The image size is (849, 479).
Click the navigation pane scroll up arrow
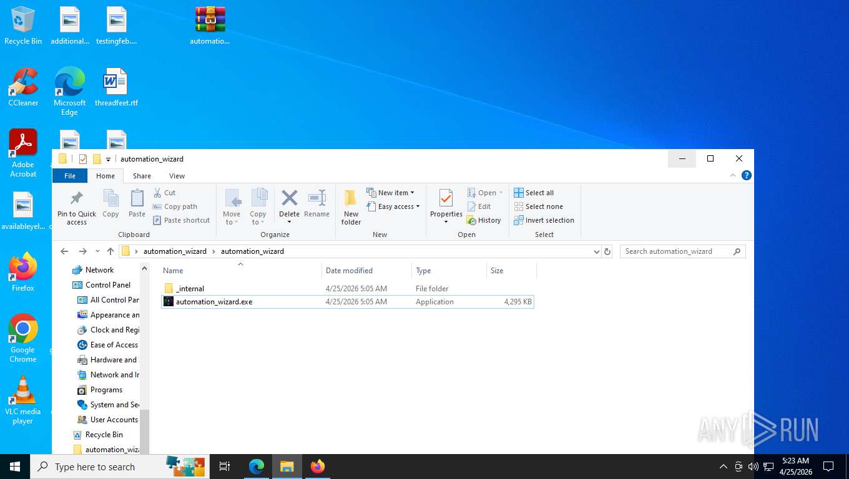tap(145, 269)
